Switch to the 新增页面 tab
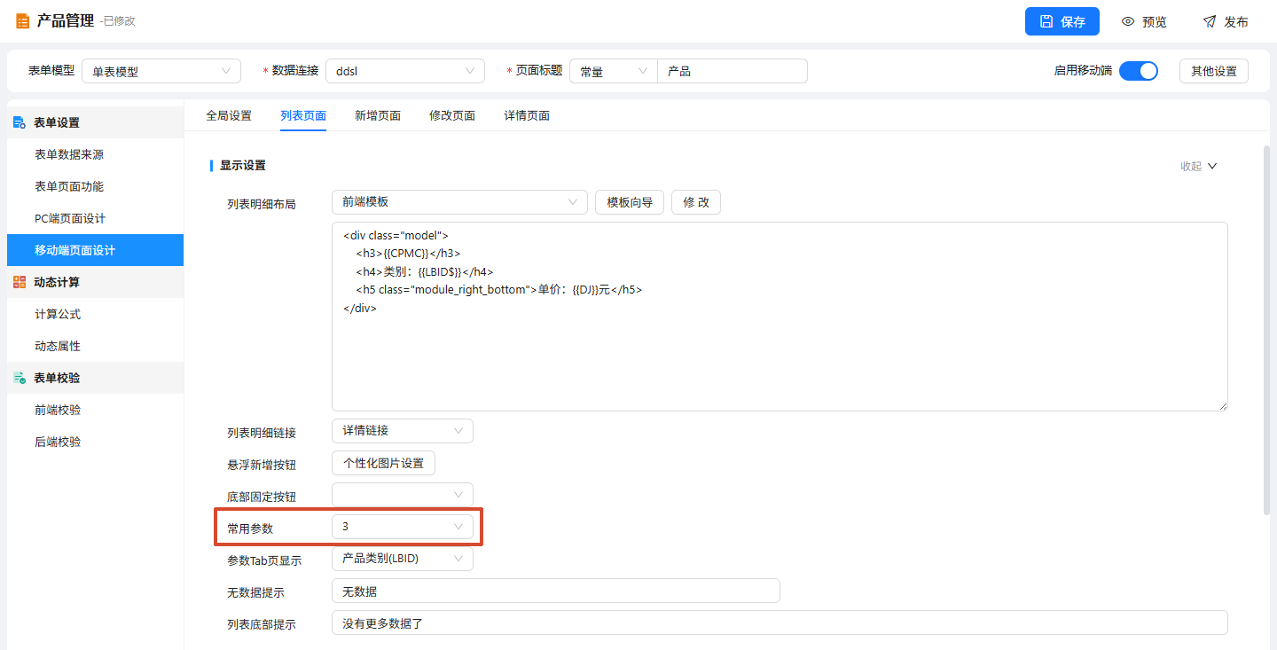This screenshot has height=650, width=1277. [378, 115]
